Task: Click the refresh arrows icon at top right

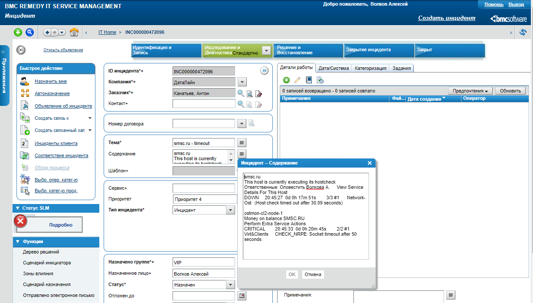Action: pos(523,32)
